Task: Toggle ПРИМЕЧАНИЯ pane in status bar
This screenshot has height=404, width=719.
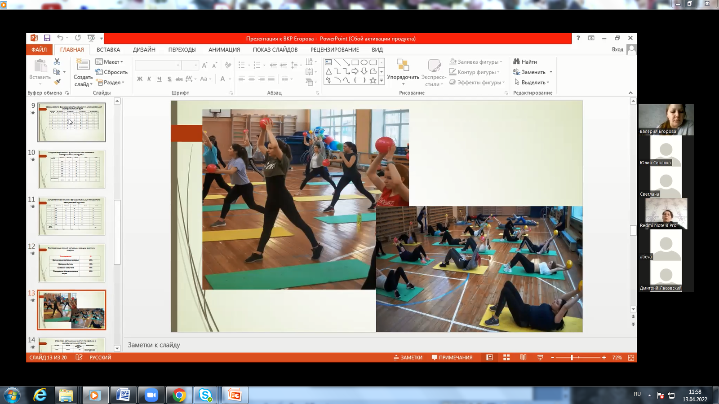Action: 452,357
